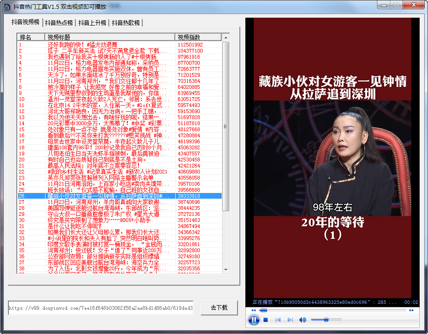Click index value 46199396 in row 17
428x334 pixels.
pos(189,141)
